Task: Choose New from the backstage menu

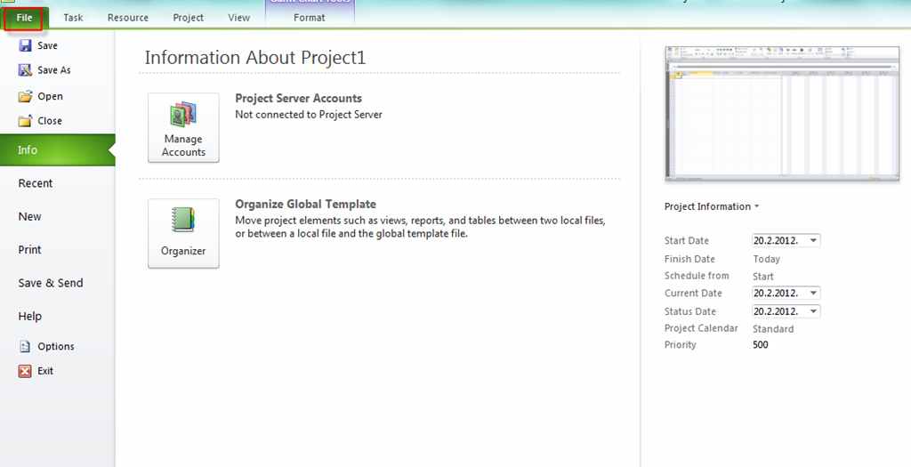Action: pyautogui.click(x=30, y=216)
